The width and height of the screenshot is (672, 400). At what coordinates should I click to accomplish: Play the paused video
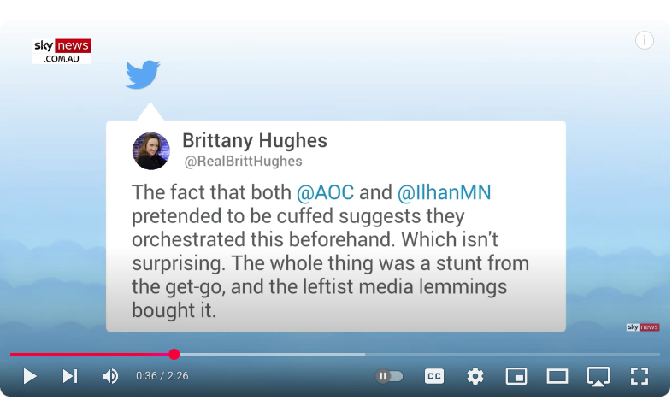[30, 376]
